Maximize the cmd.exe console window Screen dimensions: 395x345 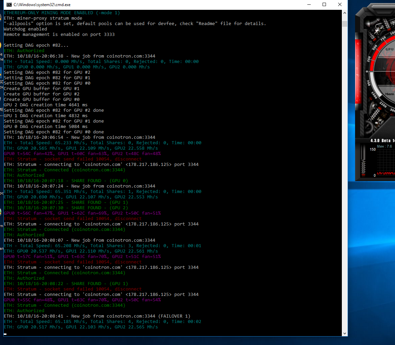tap(324, 5)
